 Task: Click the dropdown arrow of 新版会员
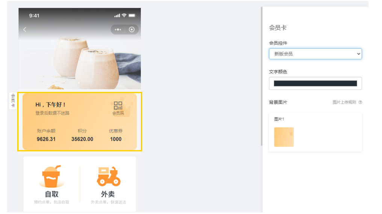click(358, 54)
